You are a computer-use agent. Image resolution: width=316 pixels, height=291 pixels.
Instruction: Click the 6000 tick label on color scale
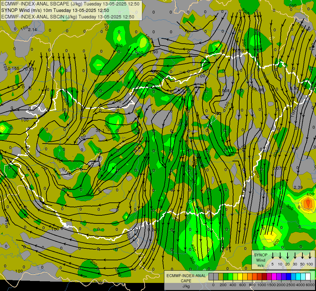tap(310, 285)
